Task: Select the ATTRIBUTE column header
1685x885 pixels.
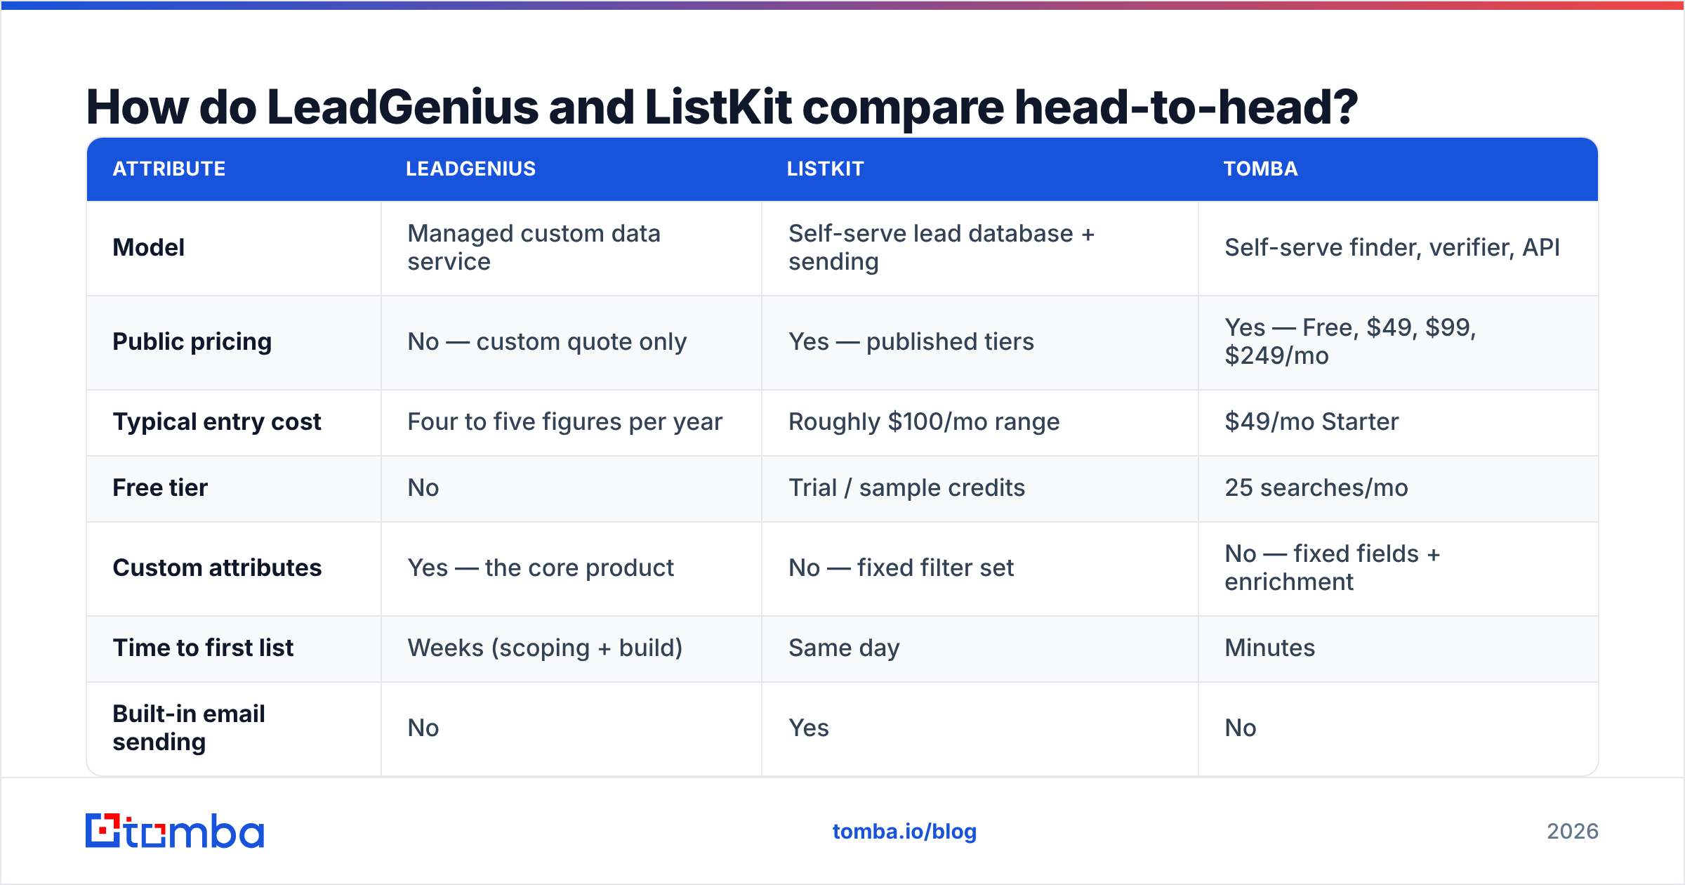Action: 169,169
